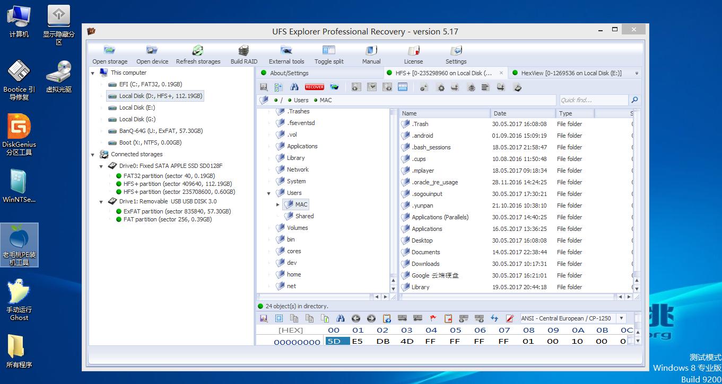Open the tab overflow dropdown arrow
722x384 pixels.
(637, 74)
